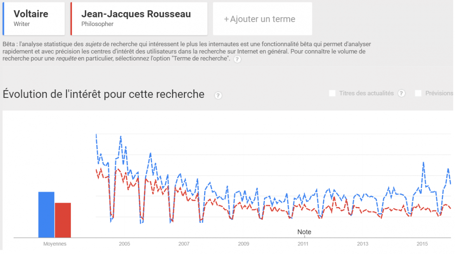455x254 pixels.
Task: Click the red Rousseau average bar
Action: (x=63, y=220)
